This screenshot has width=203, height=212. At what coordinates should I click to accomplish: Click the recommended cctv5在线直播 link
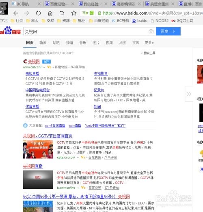point(55,126)
